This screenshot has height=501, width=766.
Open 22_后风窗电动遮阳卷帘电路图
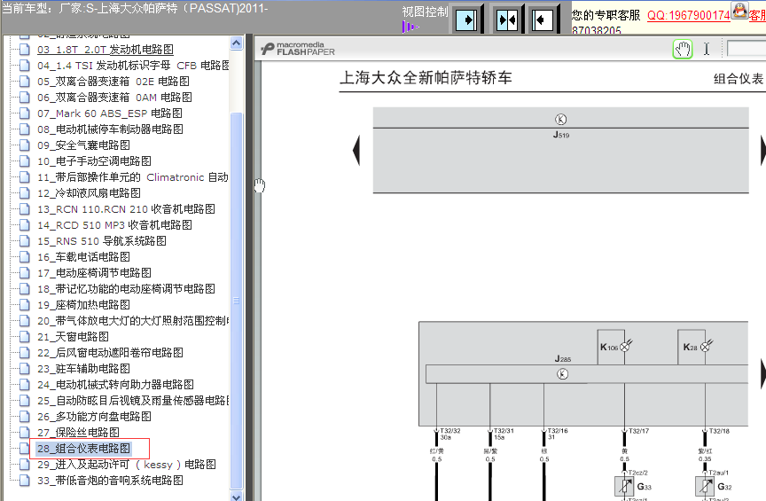(110, 353)
